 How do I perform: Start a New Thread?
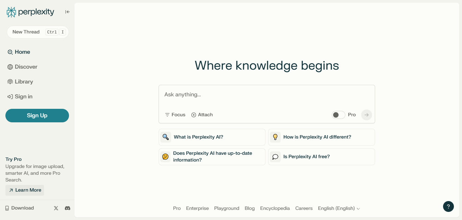tap(38, 32)
